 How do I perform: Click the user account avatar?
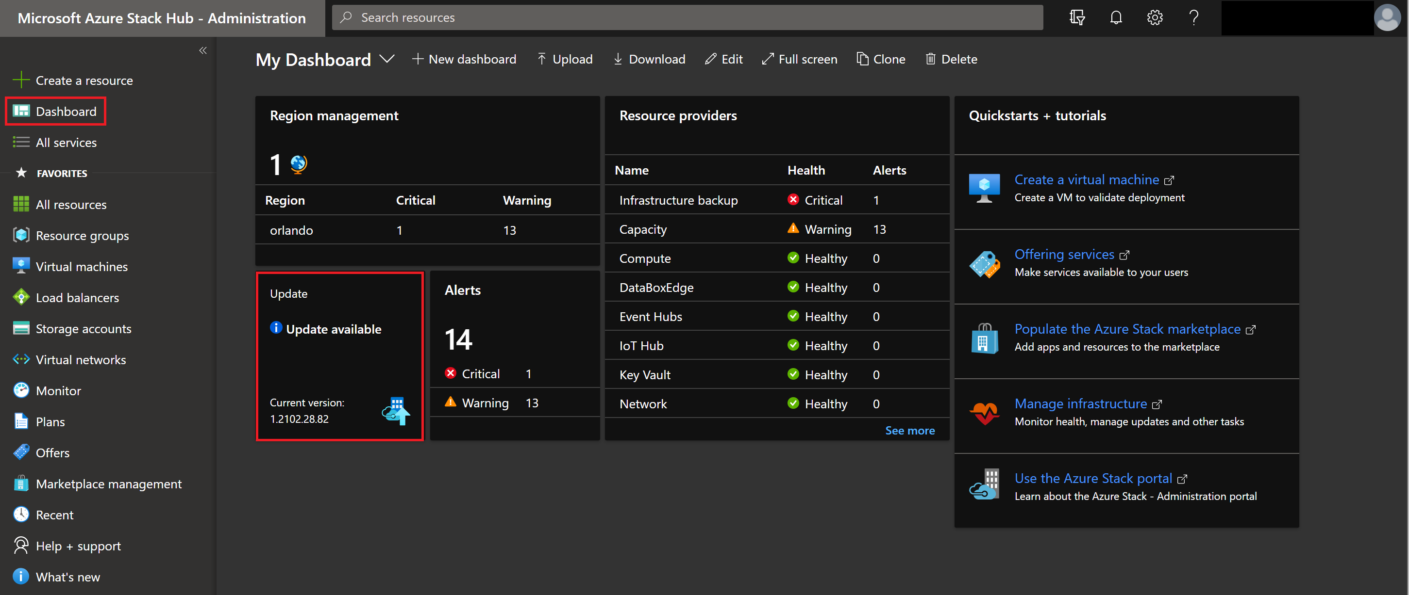click(1387, 18)
